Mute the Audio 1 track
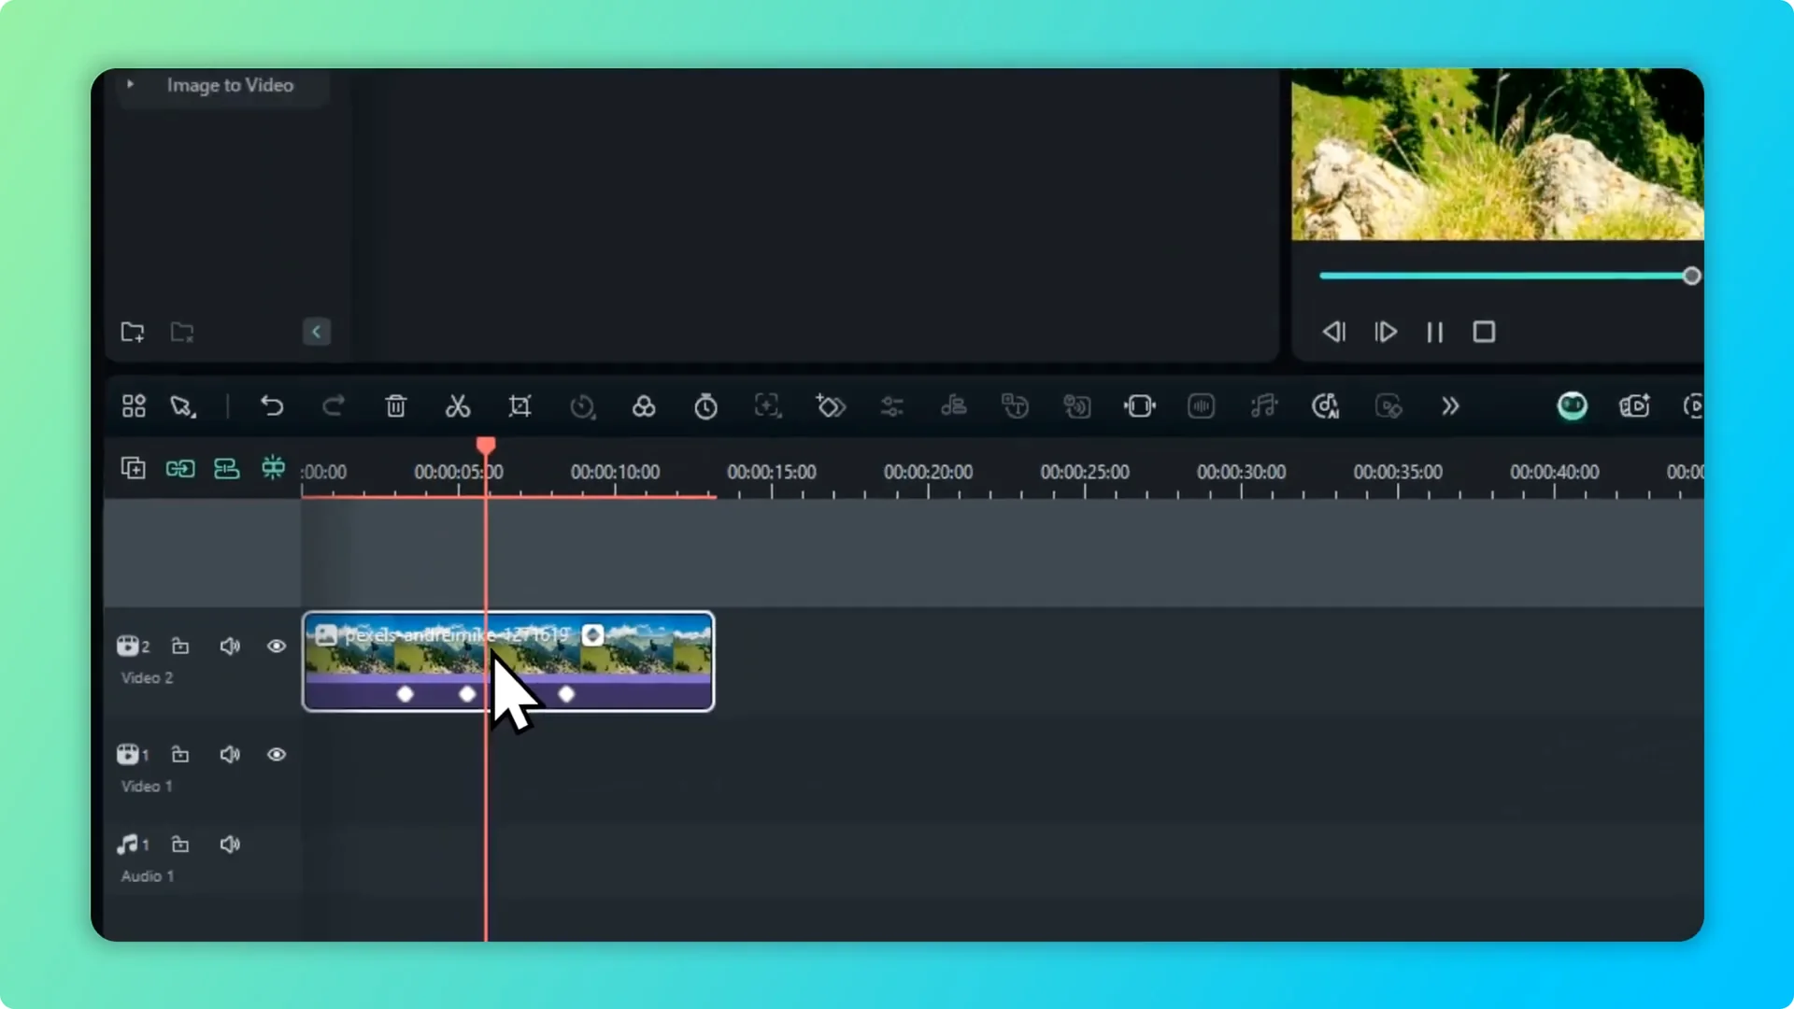 tap(230, 844)
